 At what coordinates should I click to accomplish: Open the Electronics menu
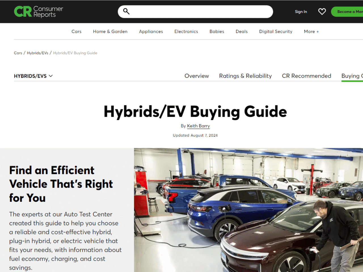[x=186, y=31]
